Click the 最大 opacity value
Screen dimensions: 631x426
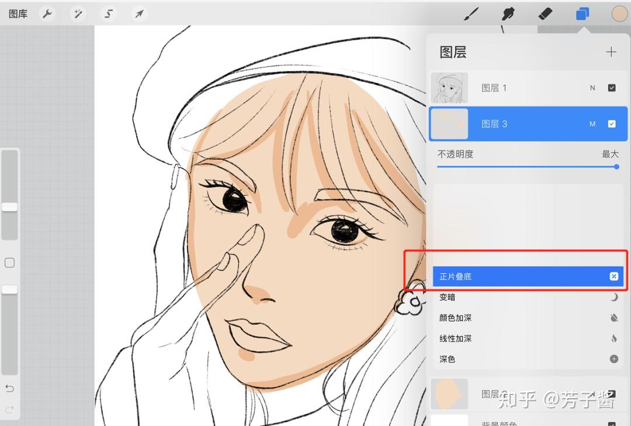(x=610, y=154)
